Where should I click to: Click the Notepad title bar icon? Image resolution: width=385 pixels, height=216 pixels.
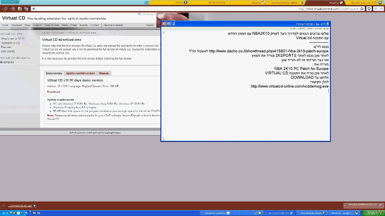pyautogui.click(x=328, y=24)
